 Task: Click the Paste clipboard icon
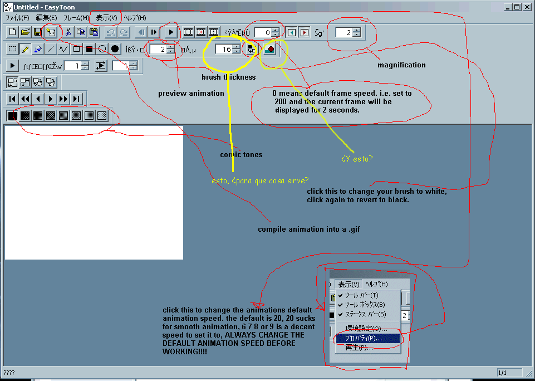click(94, 32)
